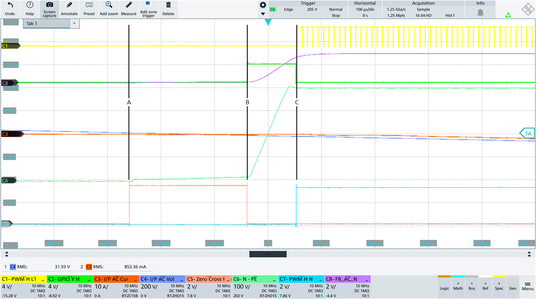
Task: Click the Delete trash icon
Action: [x=168, y=5]
